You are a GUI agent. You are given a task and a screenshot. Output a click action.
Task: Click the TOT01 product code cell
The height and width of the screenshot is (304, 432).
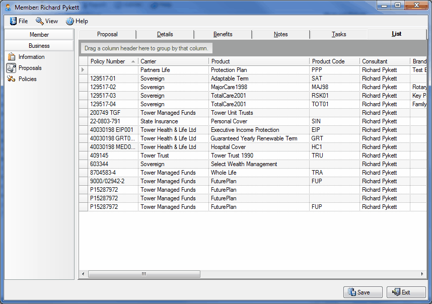tap(334, 104)
